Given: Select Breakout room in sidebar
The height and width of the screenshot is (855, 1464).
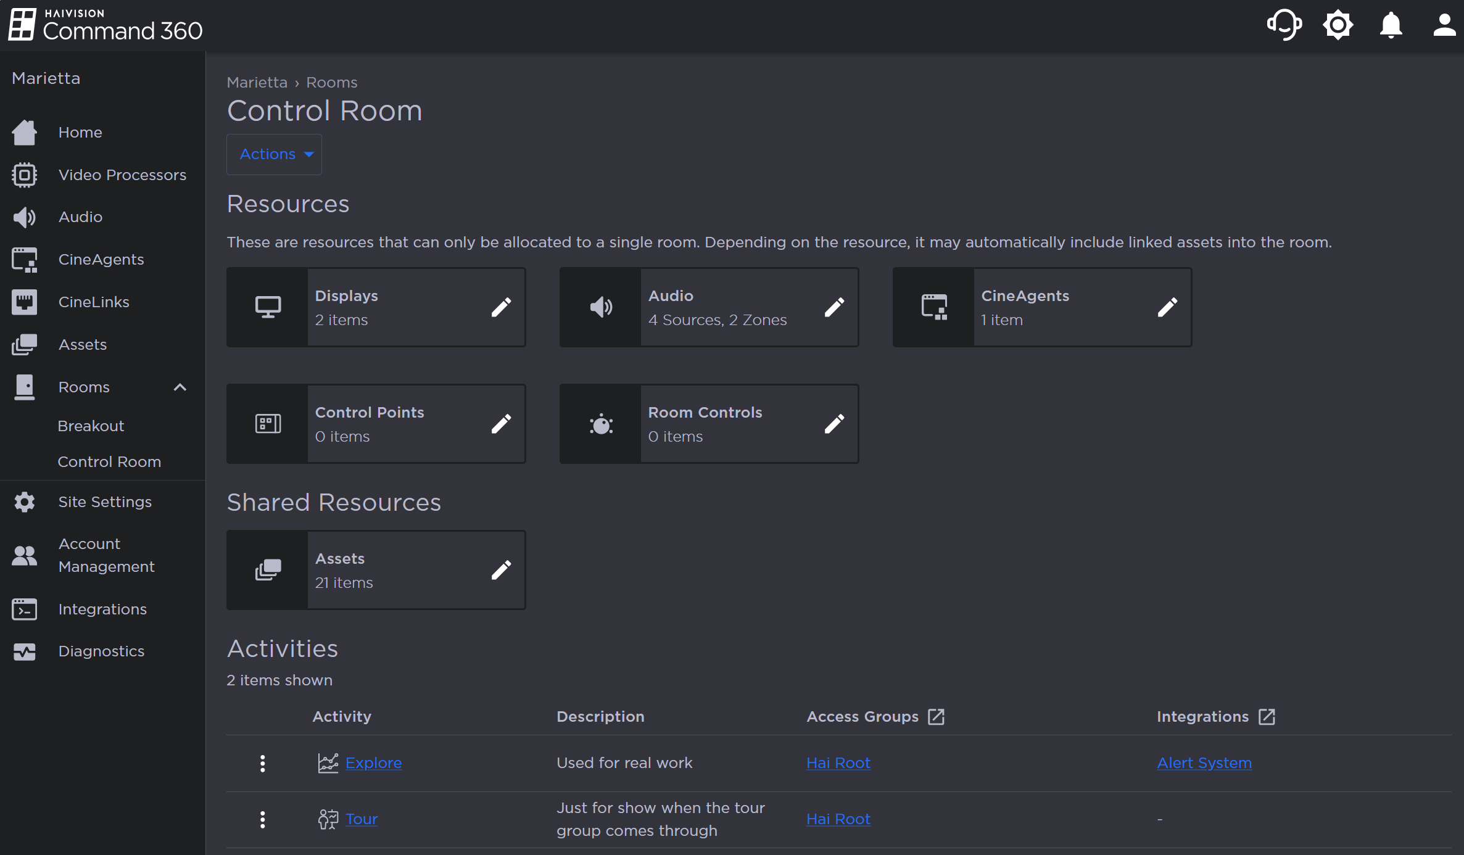Looking at the screenshot, I should (x=91, y=426).
